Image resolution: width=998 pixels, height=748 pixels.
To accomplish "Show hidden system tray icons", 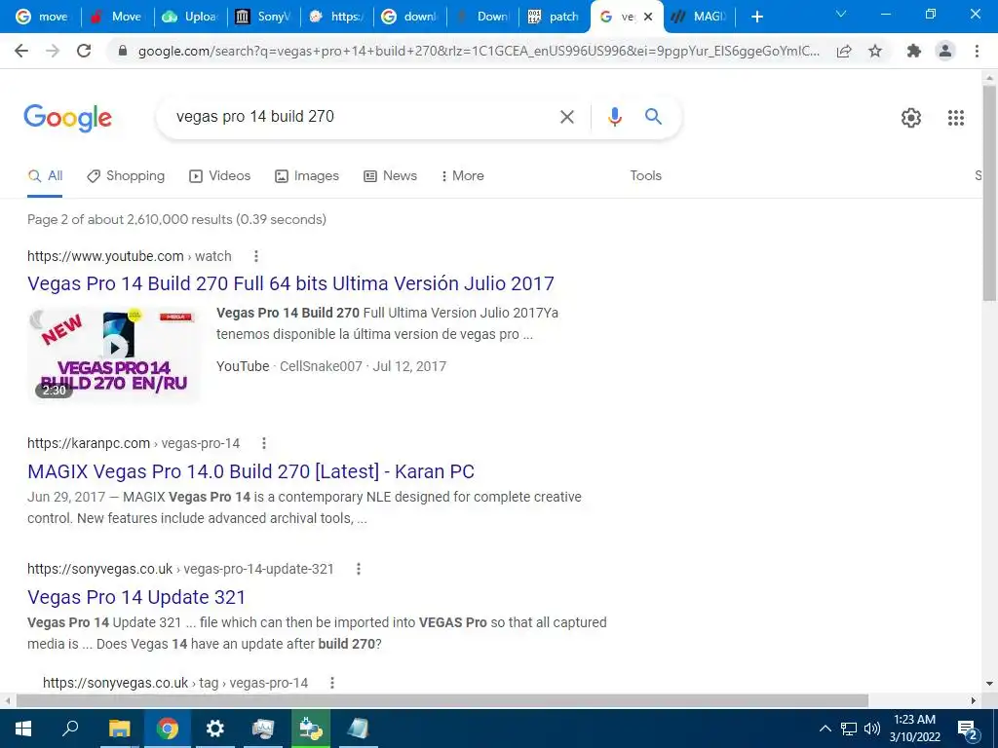I will tap(825, 729).
